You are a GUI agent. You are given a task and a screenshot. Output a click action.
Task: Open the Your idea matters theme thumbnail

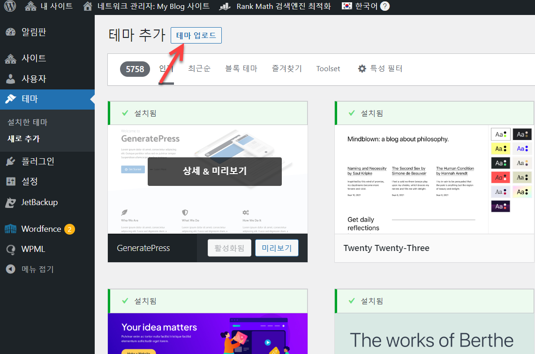point(208,333)
